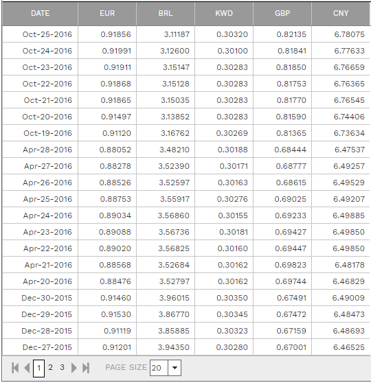Click KWD value 0.30350
Viewport: 371px width, 385px height.
click(x=232, y=297)
